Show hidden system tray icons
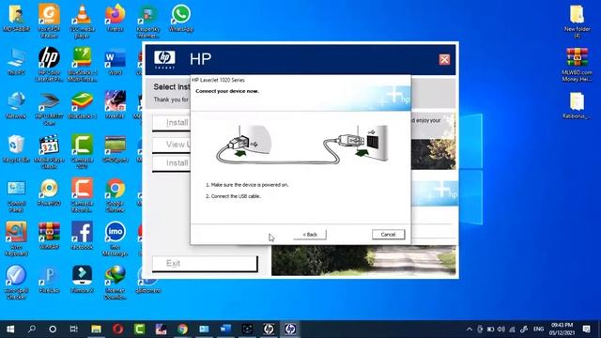601x338 pixels. [x=470, y=330]
